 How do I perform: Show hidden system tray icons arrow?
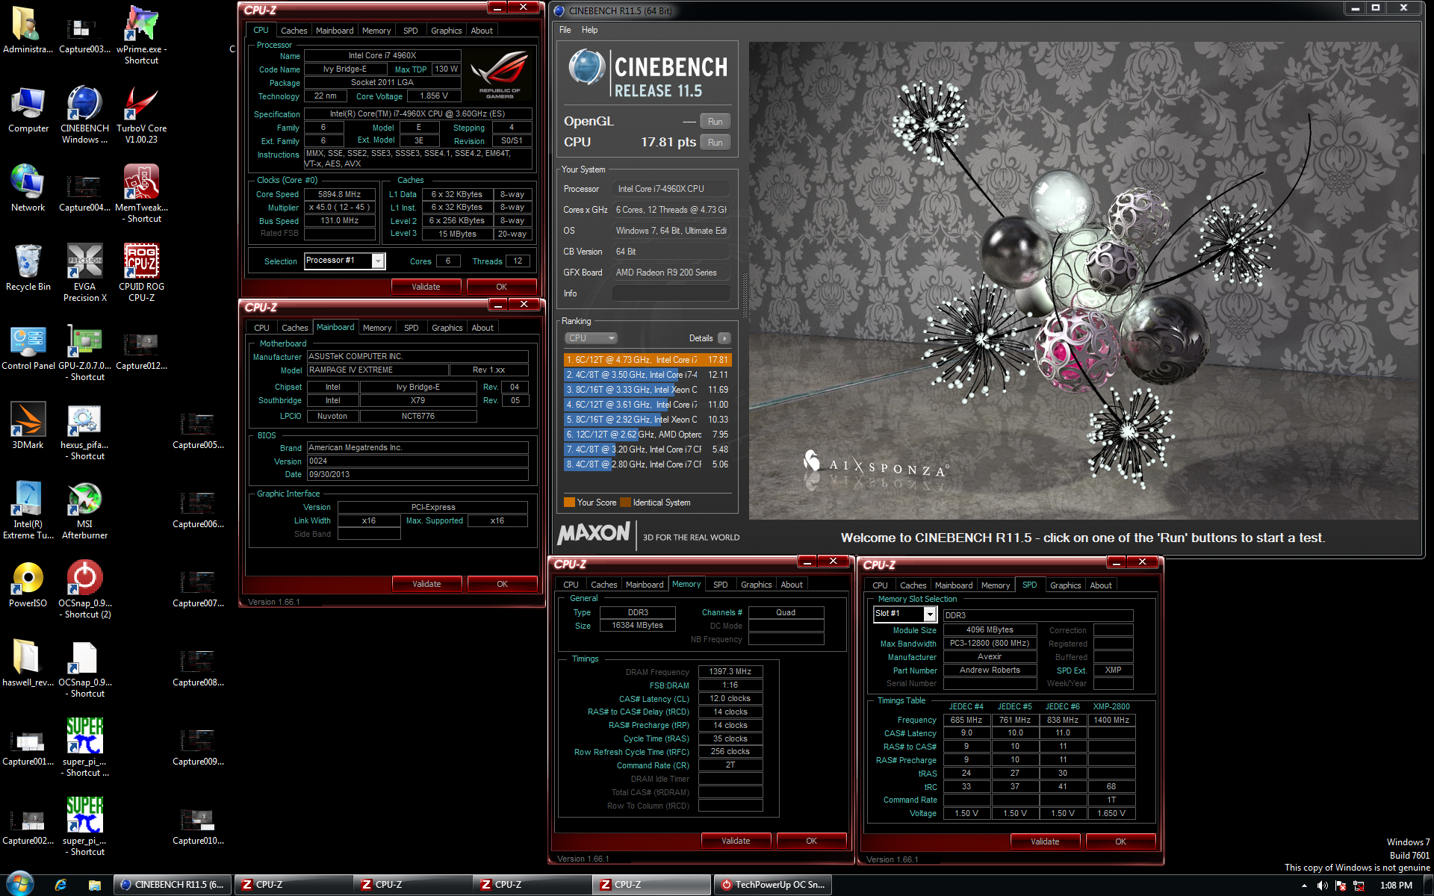1304,886
